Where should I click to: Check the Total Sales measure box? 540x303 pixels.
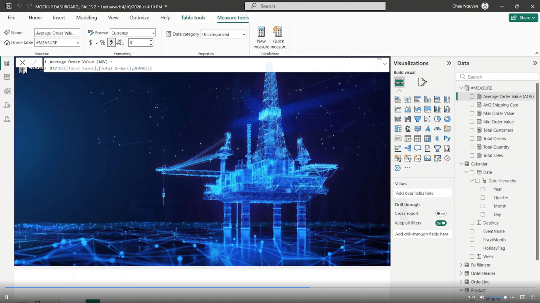[472, 156]
